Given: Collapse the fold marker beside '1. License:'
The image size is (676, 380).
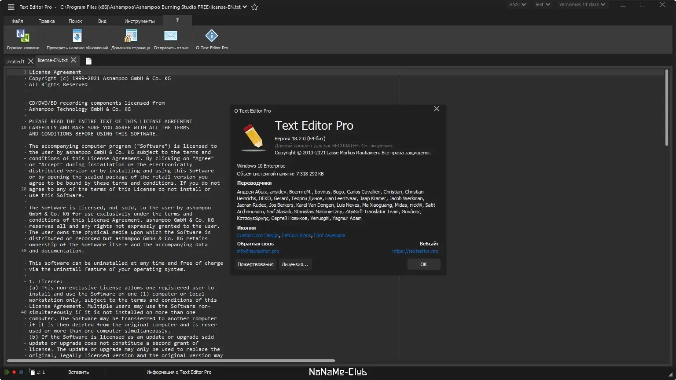Looking at the screenshot, I should (x=25, y=281).
